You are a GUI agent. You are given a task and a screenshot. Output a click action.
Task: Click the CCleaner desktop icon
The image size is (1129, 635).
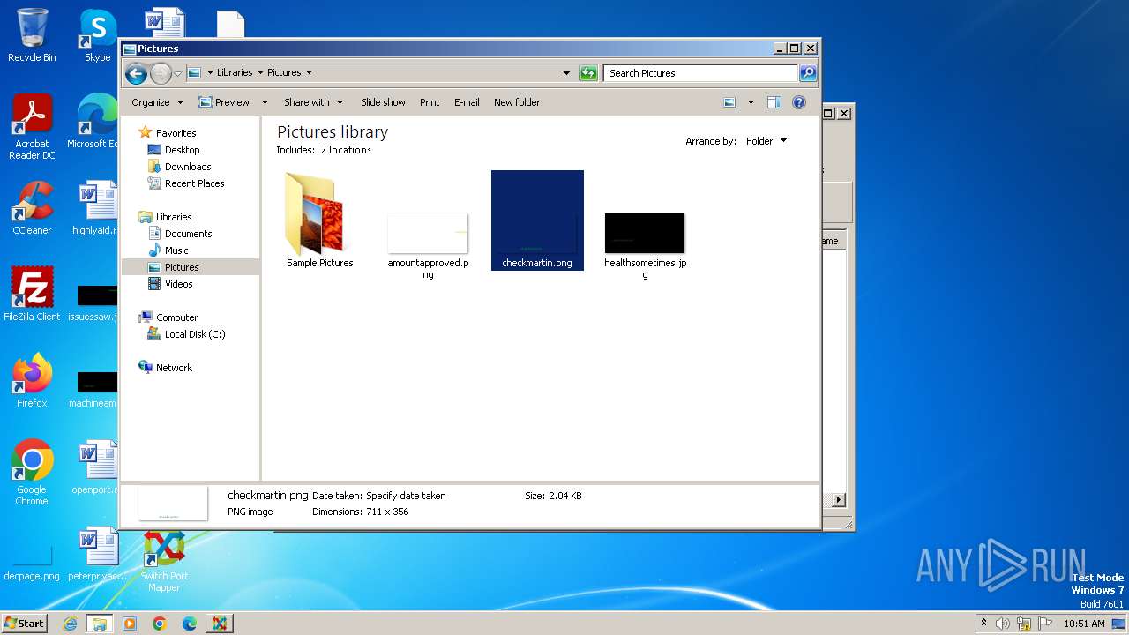32,208
